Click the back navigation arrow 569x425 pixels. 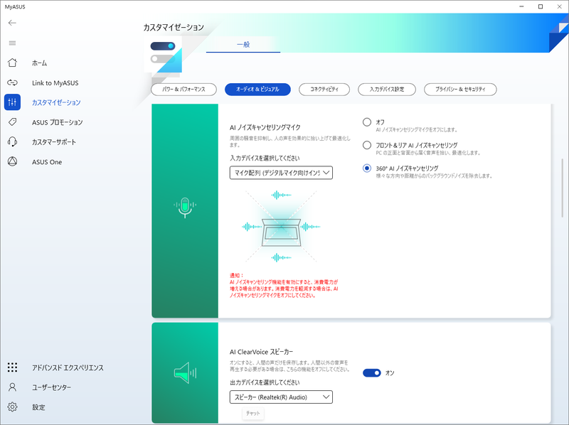pyautogui.click(x=11, y=22)
